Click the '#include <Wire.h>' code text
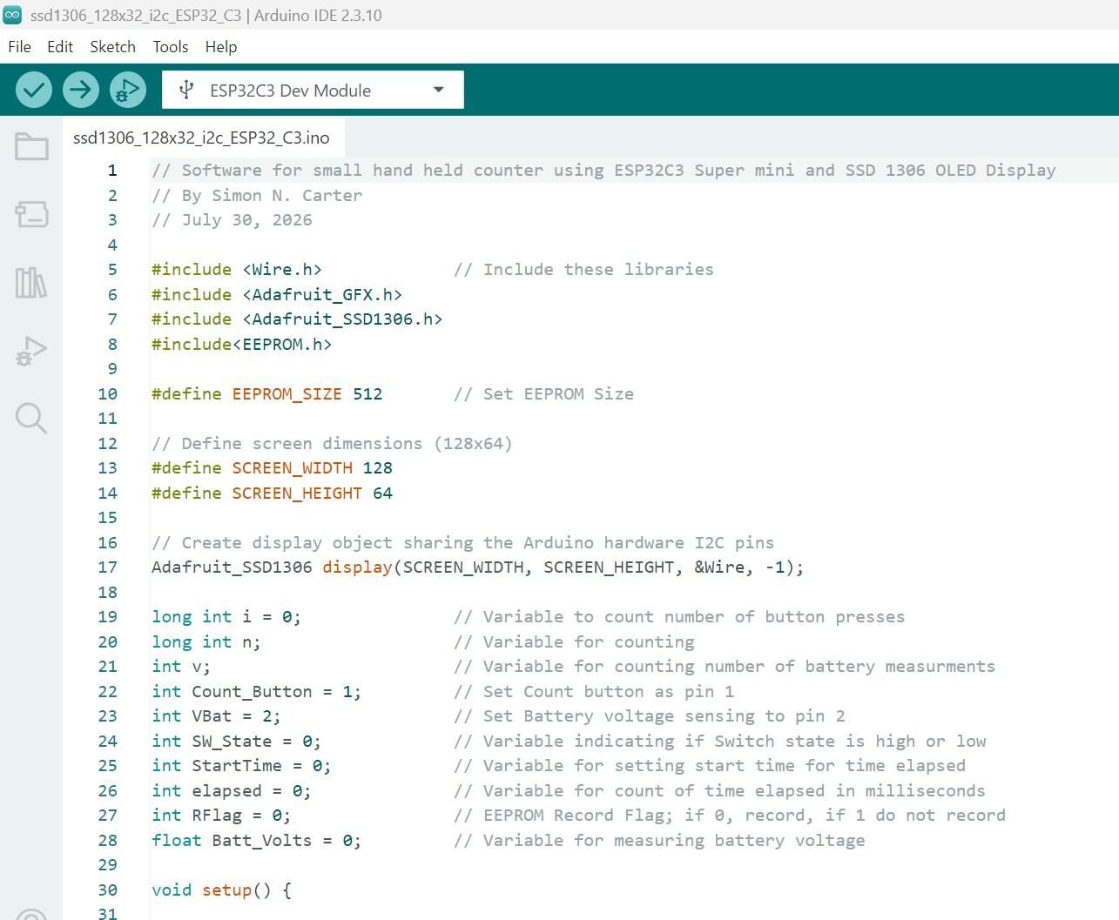Screen dimensions: 1119x920 coord(237,270)
